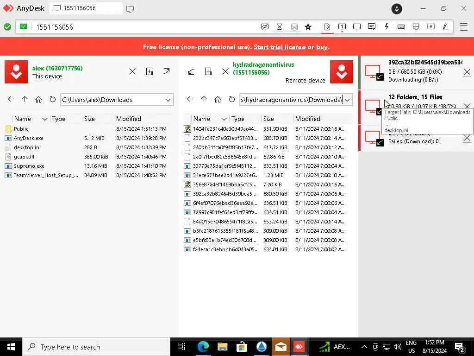The image size is (474, 356).
Task: Refresh the local file panel
Action: click(53, 99)
